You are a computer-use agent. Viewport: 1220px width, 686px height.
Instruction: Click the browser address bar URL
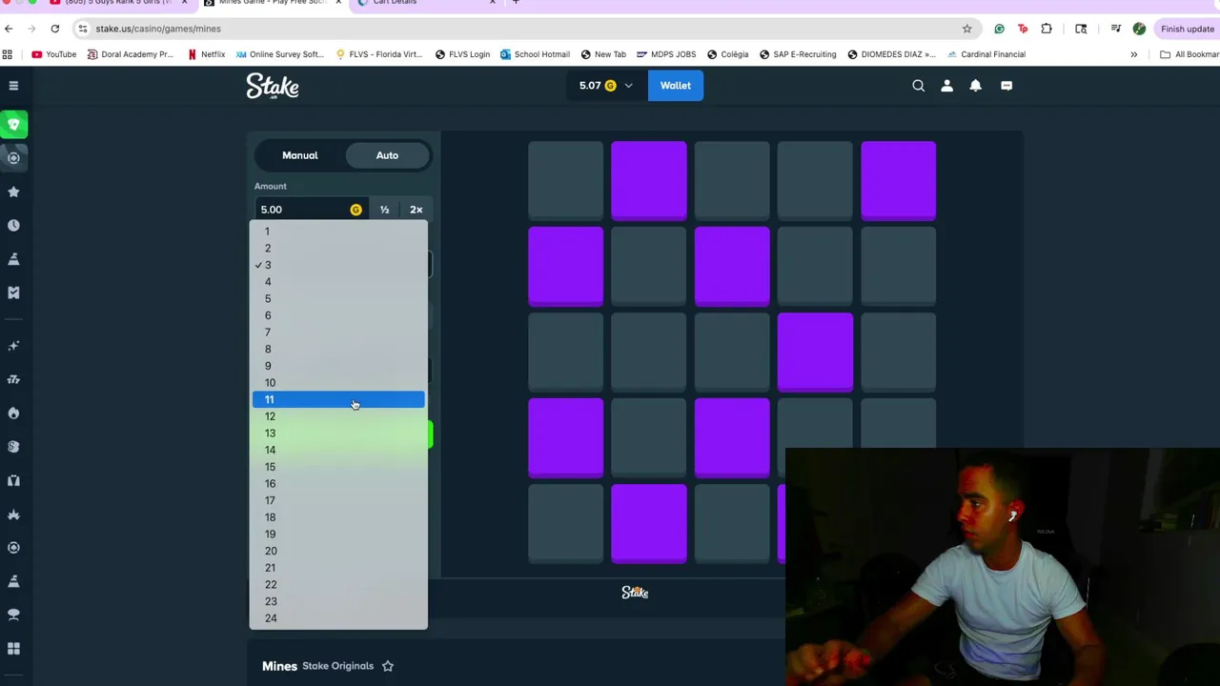(158, 29)
